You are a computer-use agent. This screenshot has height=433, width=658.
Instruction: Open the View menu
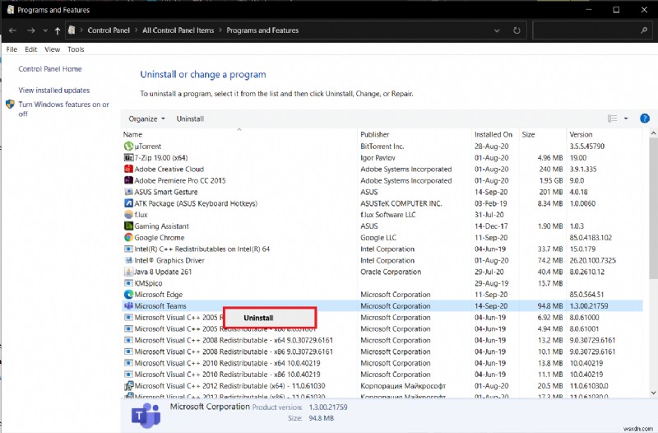click(x=52, y=49)
